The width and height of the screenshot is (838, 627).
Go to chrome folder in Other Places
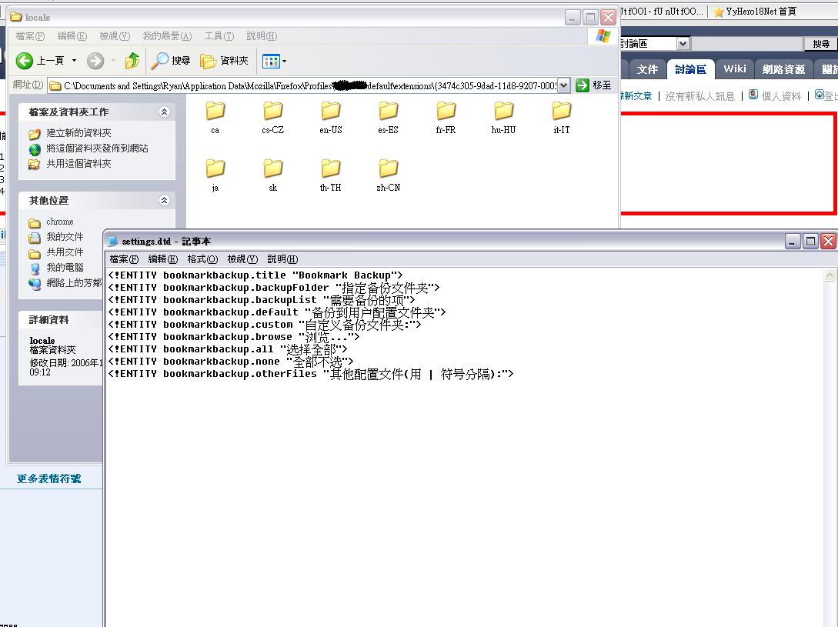tap(59, 222)
